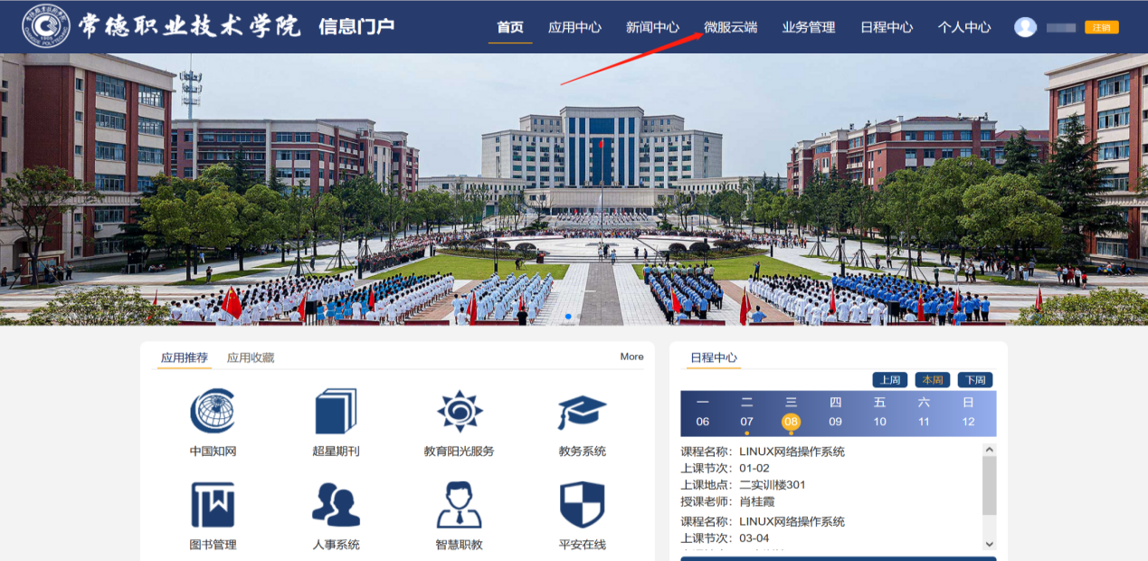Open the 智慧职教 app icon
This screenshot has height=561, width=1148.
(460, 505)
